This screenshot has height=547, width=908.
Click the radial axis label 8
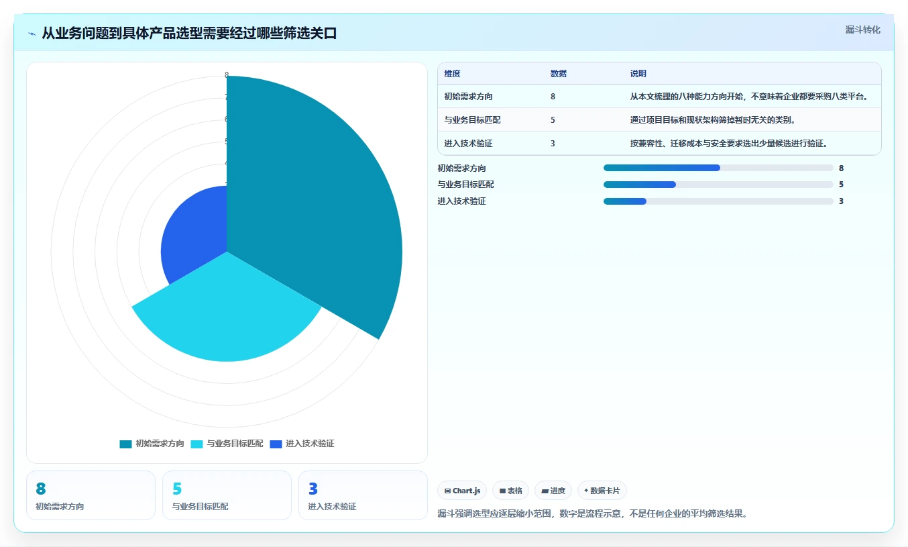pyautogui.click(x=227, y=74)
